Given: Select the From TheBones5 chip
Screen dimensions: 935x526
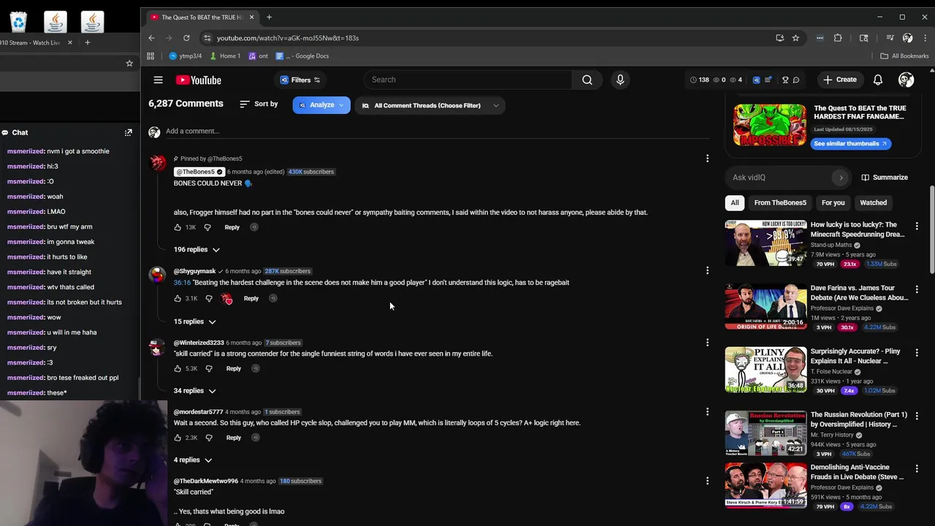Looking at the screenshot, I should tap(780, 202).
